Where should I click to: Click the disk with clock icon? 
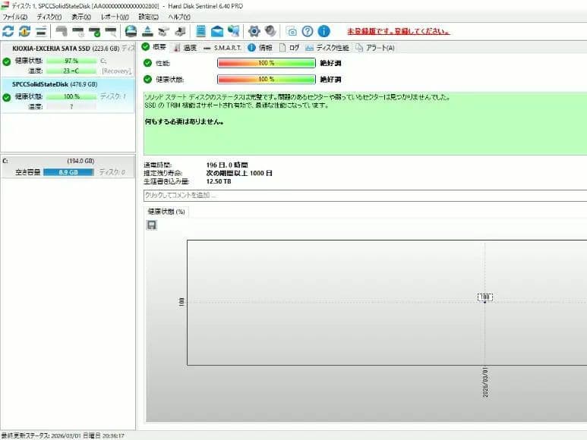click(78, 32)
